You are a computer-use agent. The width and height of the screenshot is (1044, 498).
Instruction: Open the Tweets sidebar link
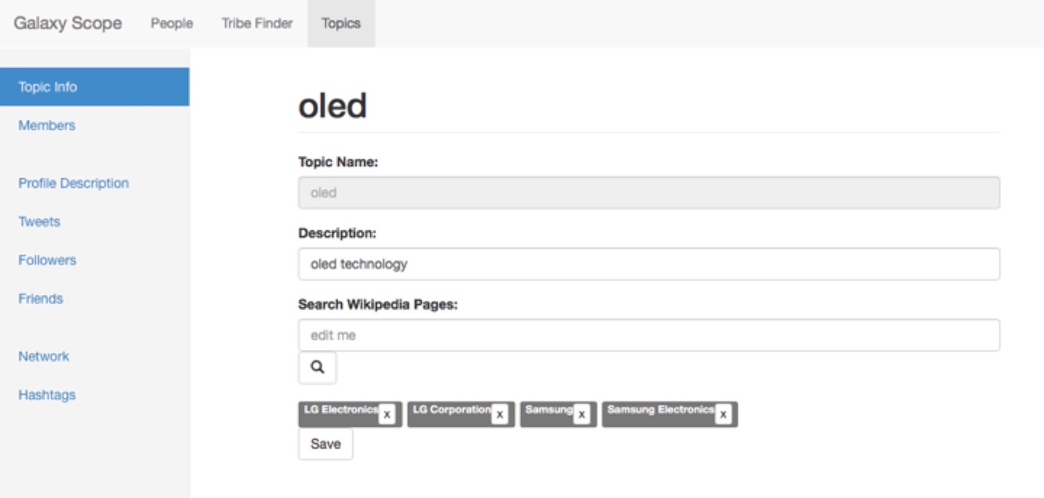(39, 222)
